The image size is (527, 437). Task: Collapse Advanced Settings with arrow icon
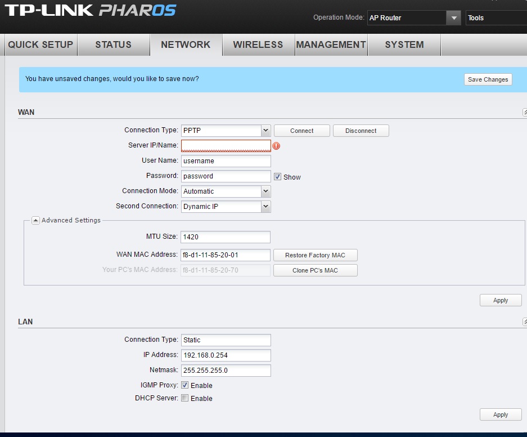click(35, 220)
